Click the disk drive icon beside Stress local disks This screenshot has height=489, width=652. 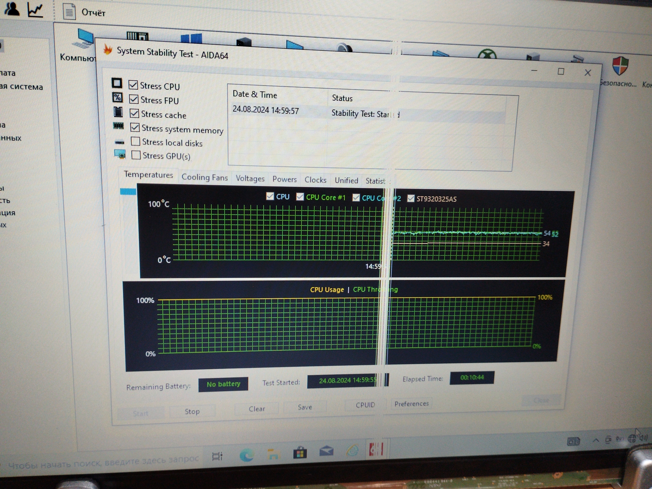click(x=120, y=142)
